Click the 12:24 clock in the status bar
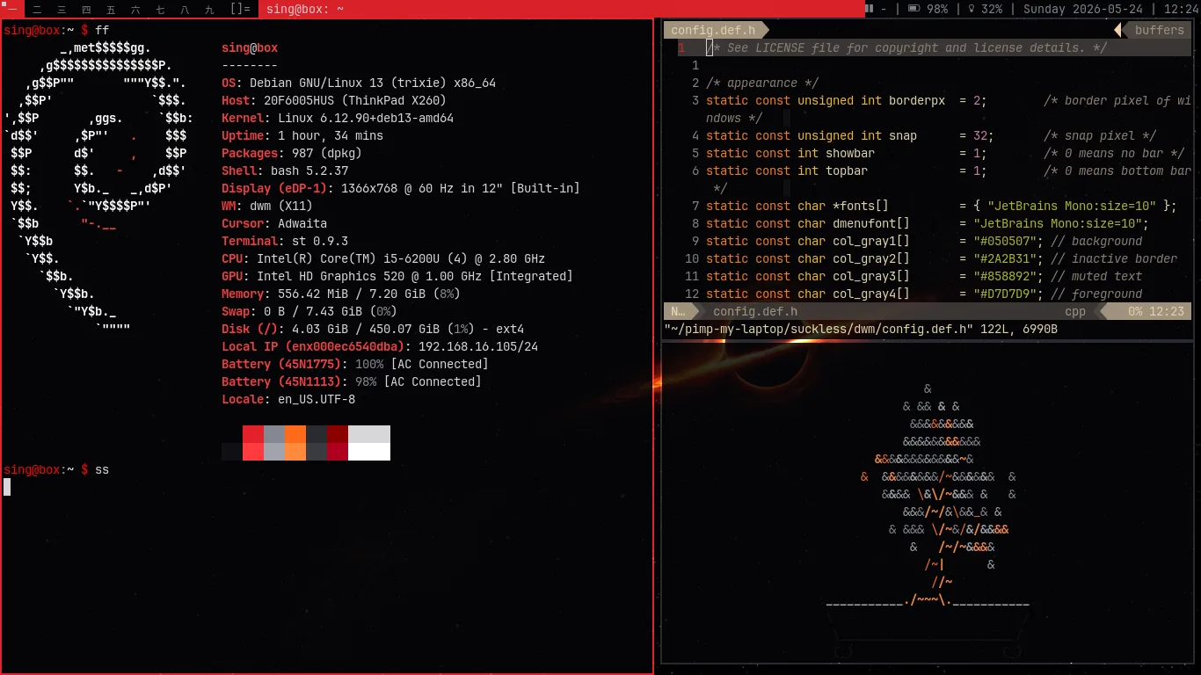The height and width of the screenshot is (675, 1201). (x=1181, y=9)
